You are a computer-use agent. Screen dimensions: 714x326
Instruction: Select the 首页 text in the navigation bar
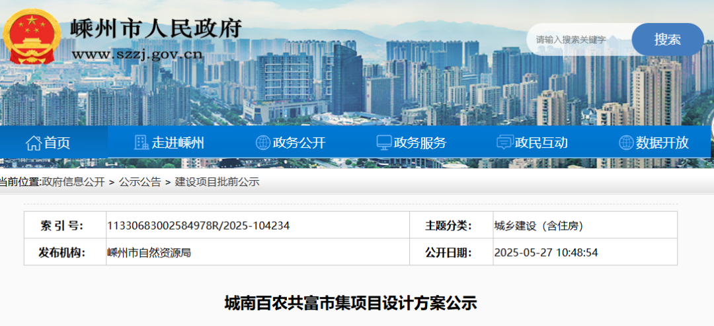[x=57, y=143]
